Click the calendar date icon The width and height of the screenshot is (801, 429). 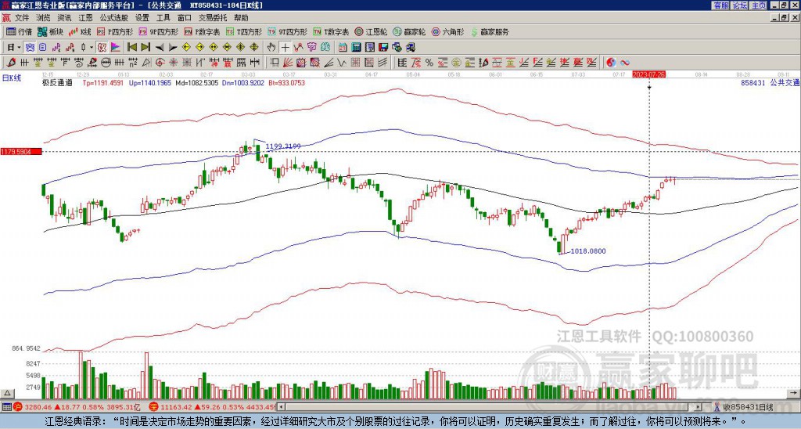(343, 48)
